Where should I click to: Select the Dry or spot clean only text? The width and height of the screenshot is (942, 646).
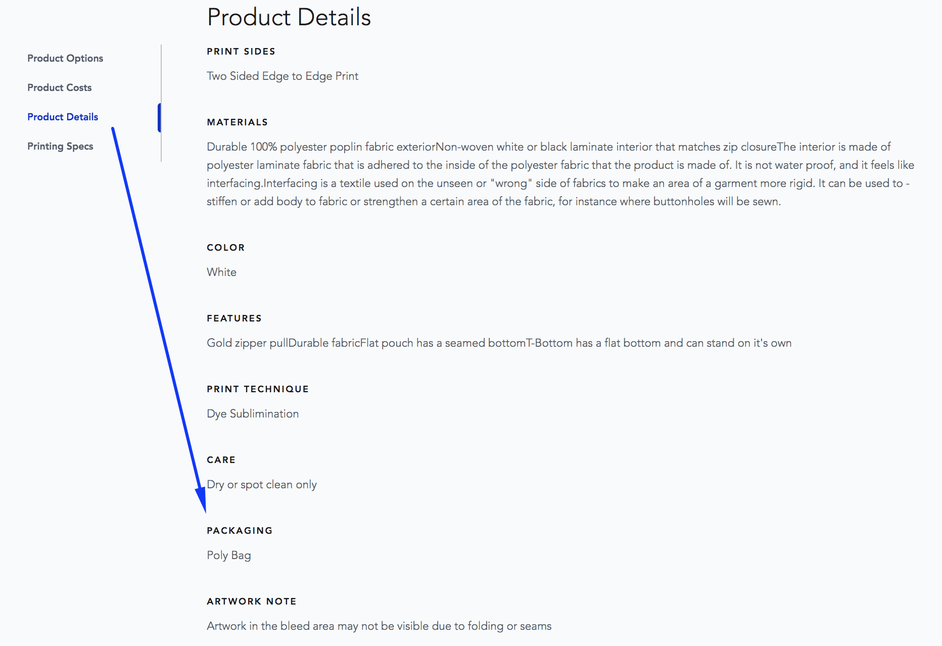(261, 484)
